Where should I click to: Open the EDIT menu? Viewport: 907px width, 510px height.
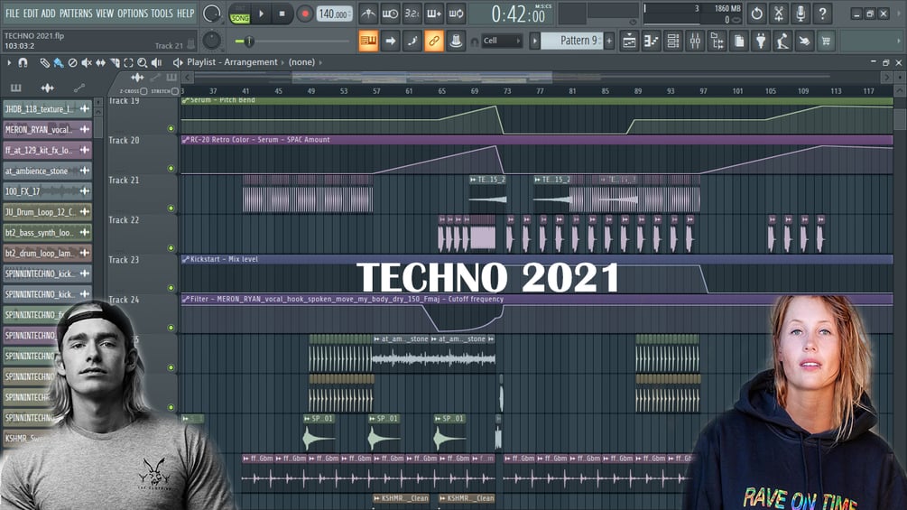click(31, 13)
